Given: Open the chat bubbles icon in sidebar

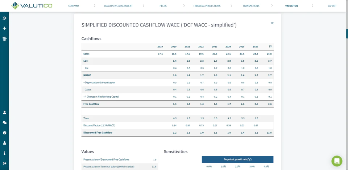Looking at the screenshot, I should pyautogui.click(x=4, y=123).
